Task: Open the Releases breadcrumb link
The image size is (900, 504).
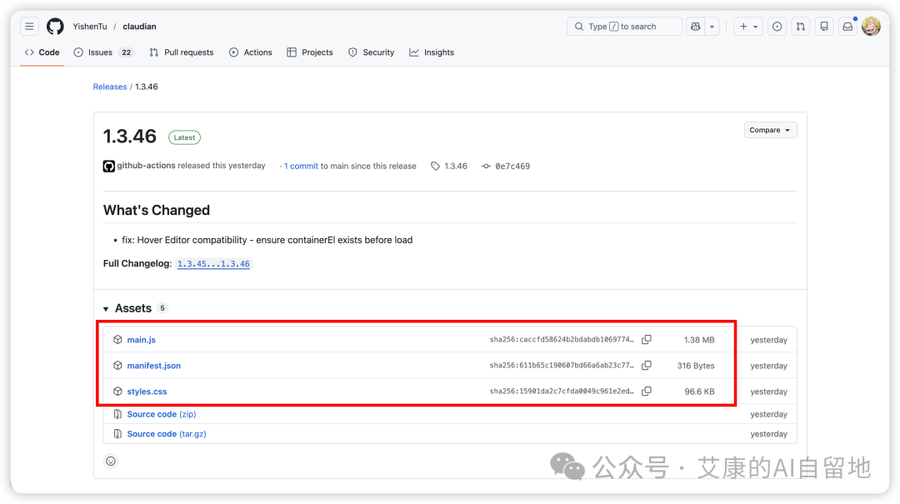Action: [110, 87]
